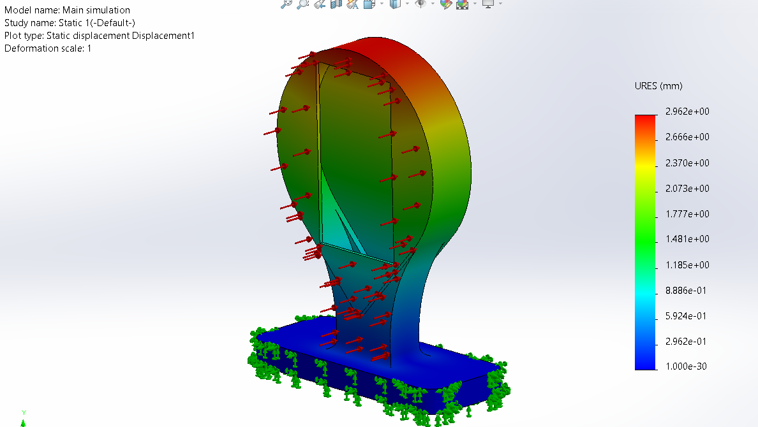Screen dimensions: 758x427
Task: Select the 2.962e+00 maximum legend value
Action: [x=687, y=112]
